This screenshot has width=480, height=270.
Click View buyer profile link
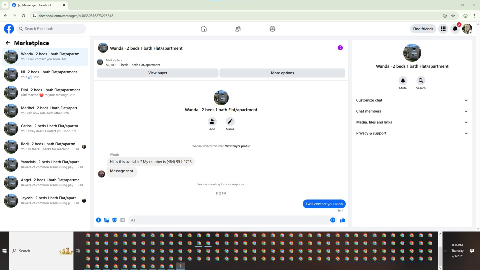pos(237,146)
